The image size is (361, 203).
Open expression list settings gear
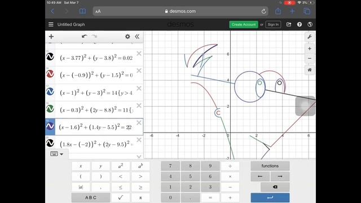coord(127,36)
